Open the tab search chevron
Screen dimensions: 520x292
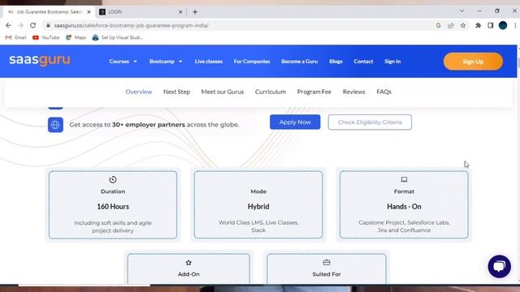[461, 11]
